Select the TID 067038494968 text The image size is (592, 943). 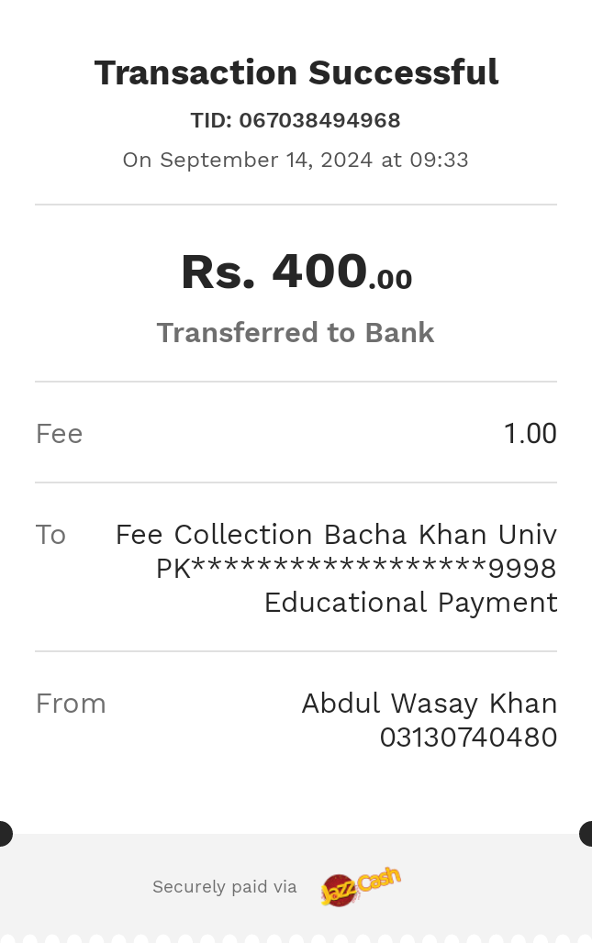[x=296, y=120]
